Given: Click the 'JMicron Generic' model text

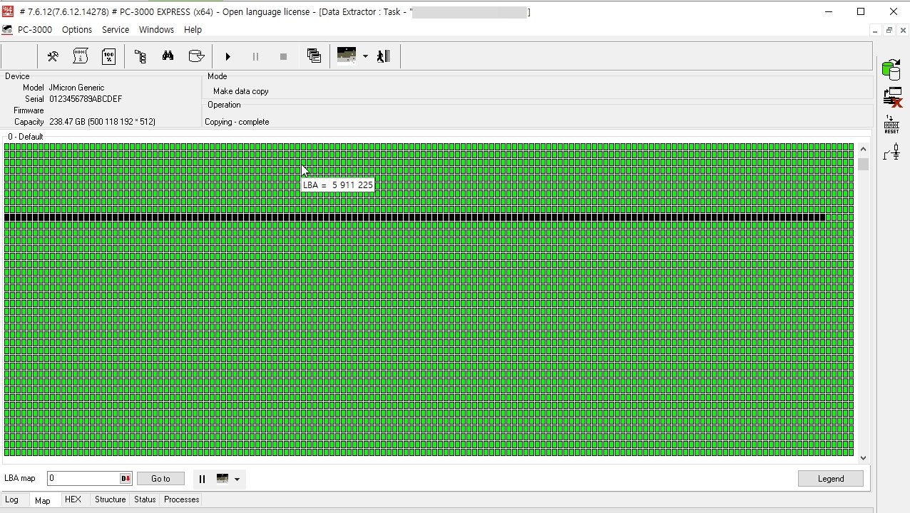Looking at the screenshot, I should [76, 88].
